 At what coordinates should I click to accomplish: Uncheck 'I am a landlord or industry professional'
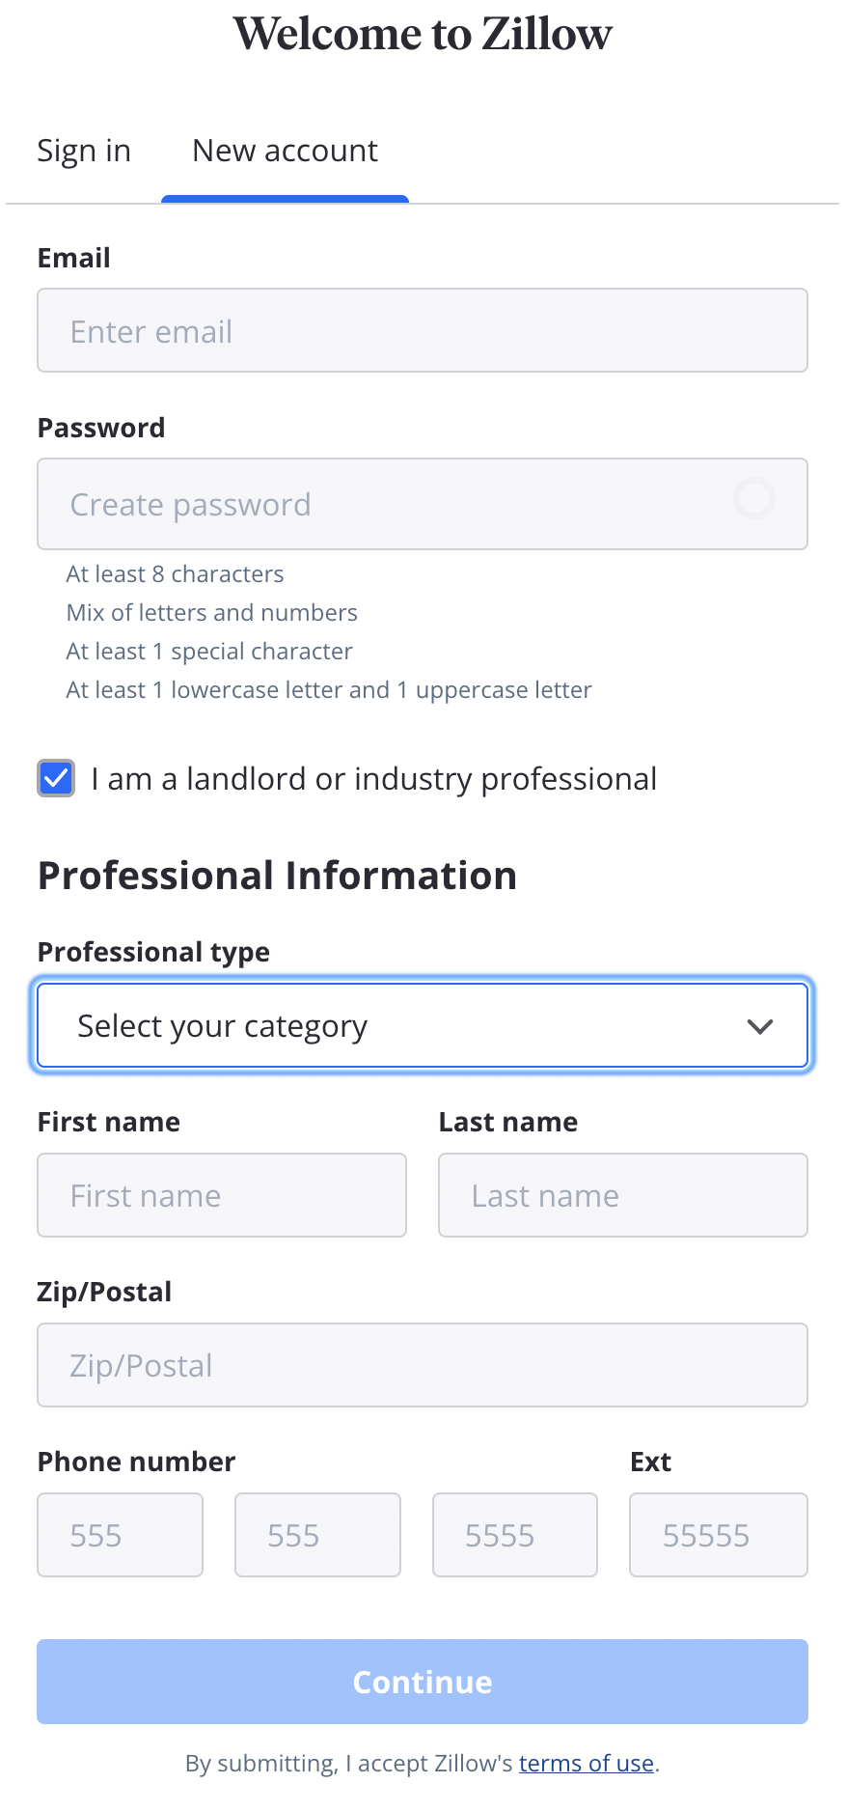tap(55, 778)
